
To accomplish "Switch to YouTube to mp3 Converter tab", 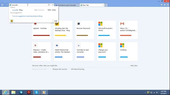I will click(x=67, y=5).
